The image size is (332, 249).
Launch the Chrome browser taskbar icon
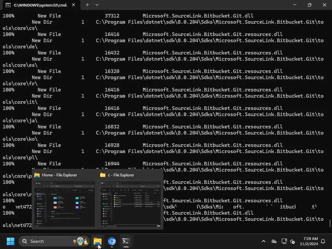(x=112, y=241)
